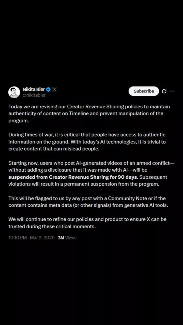Open the Grok explain-post icon

click(164, 91)
